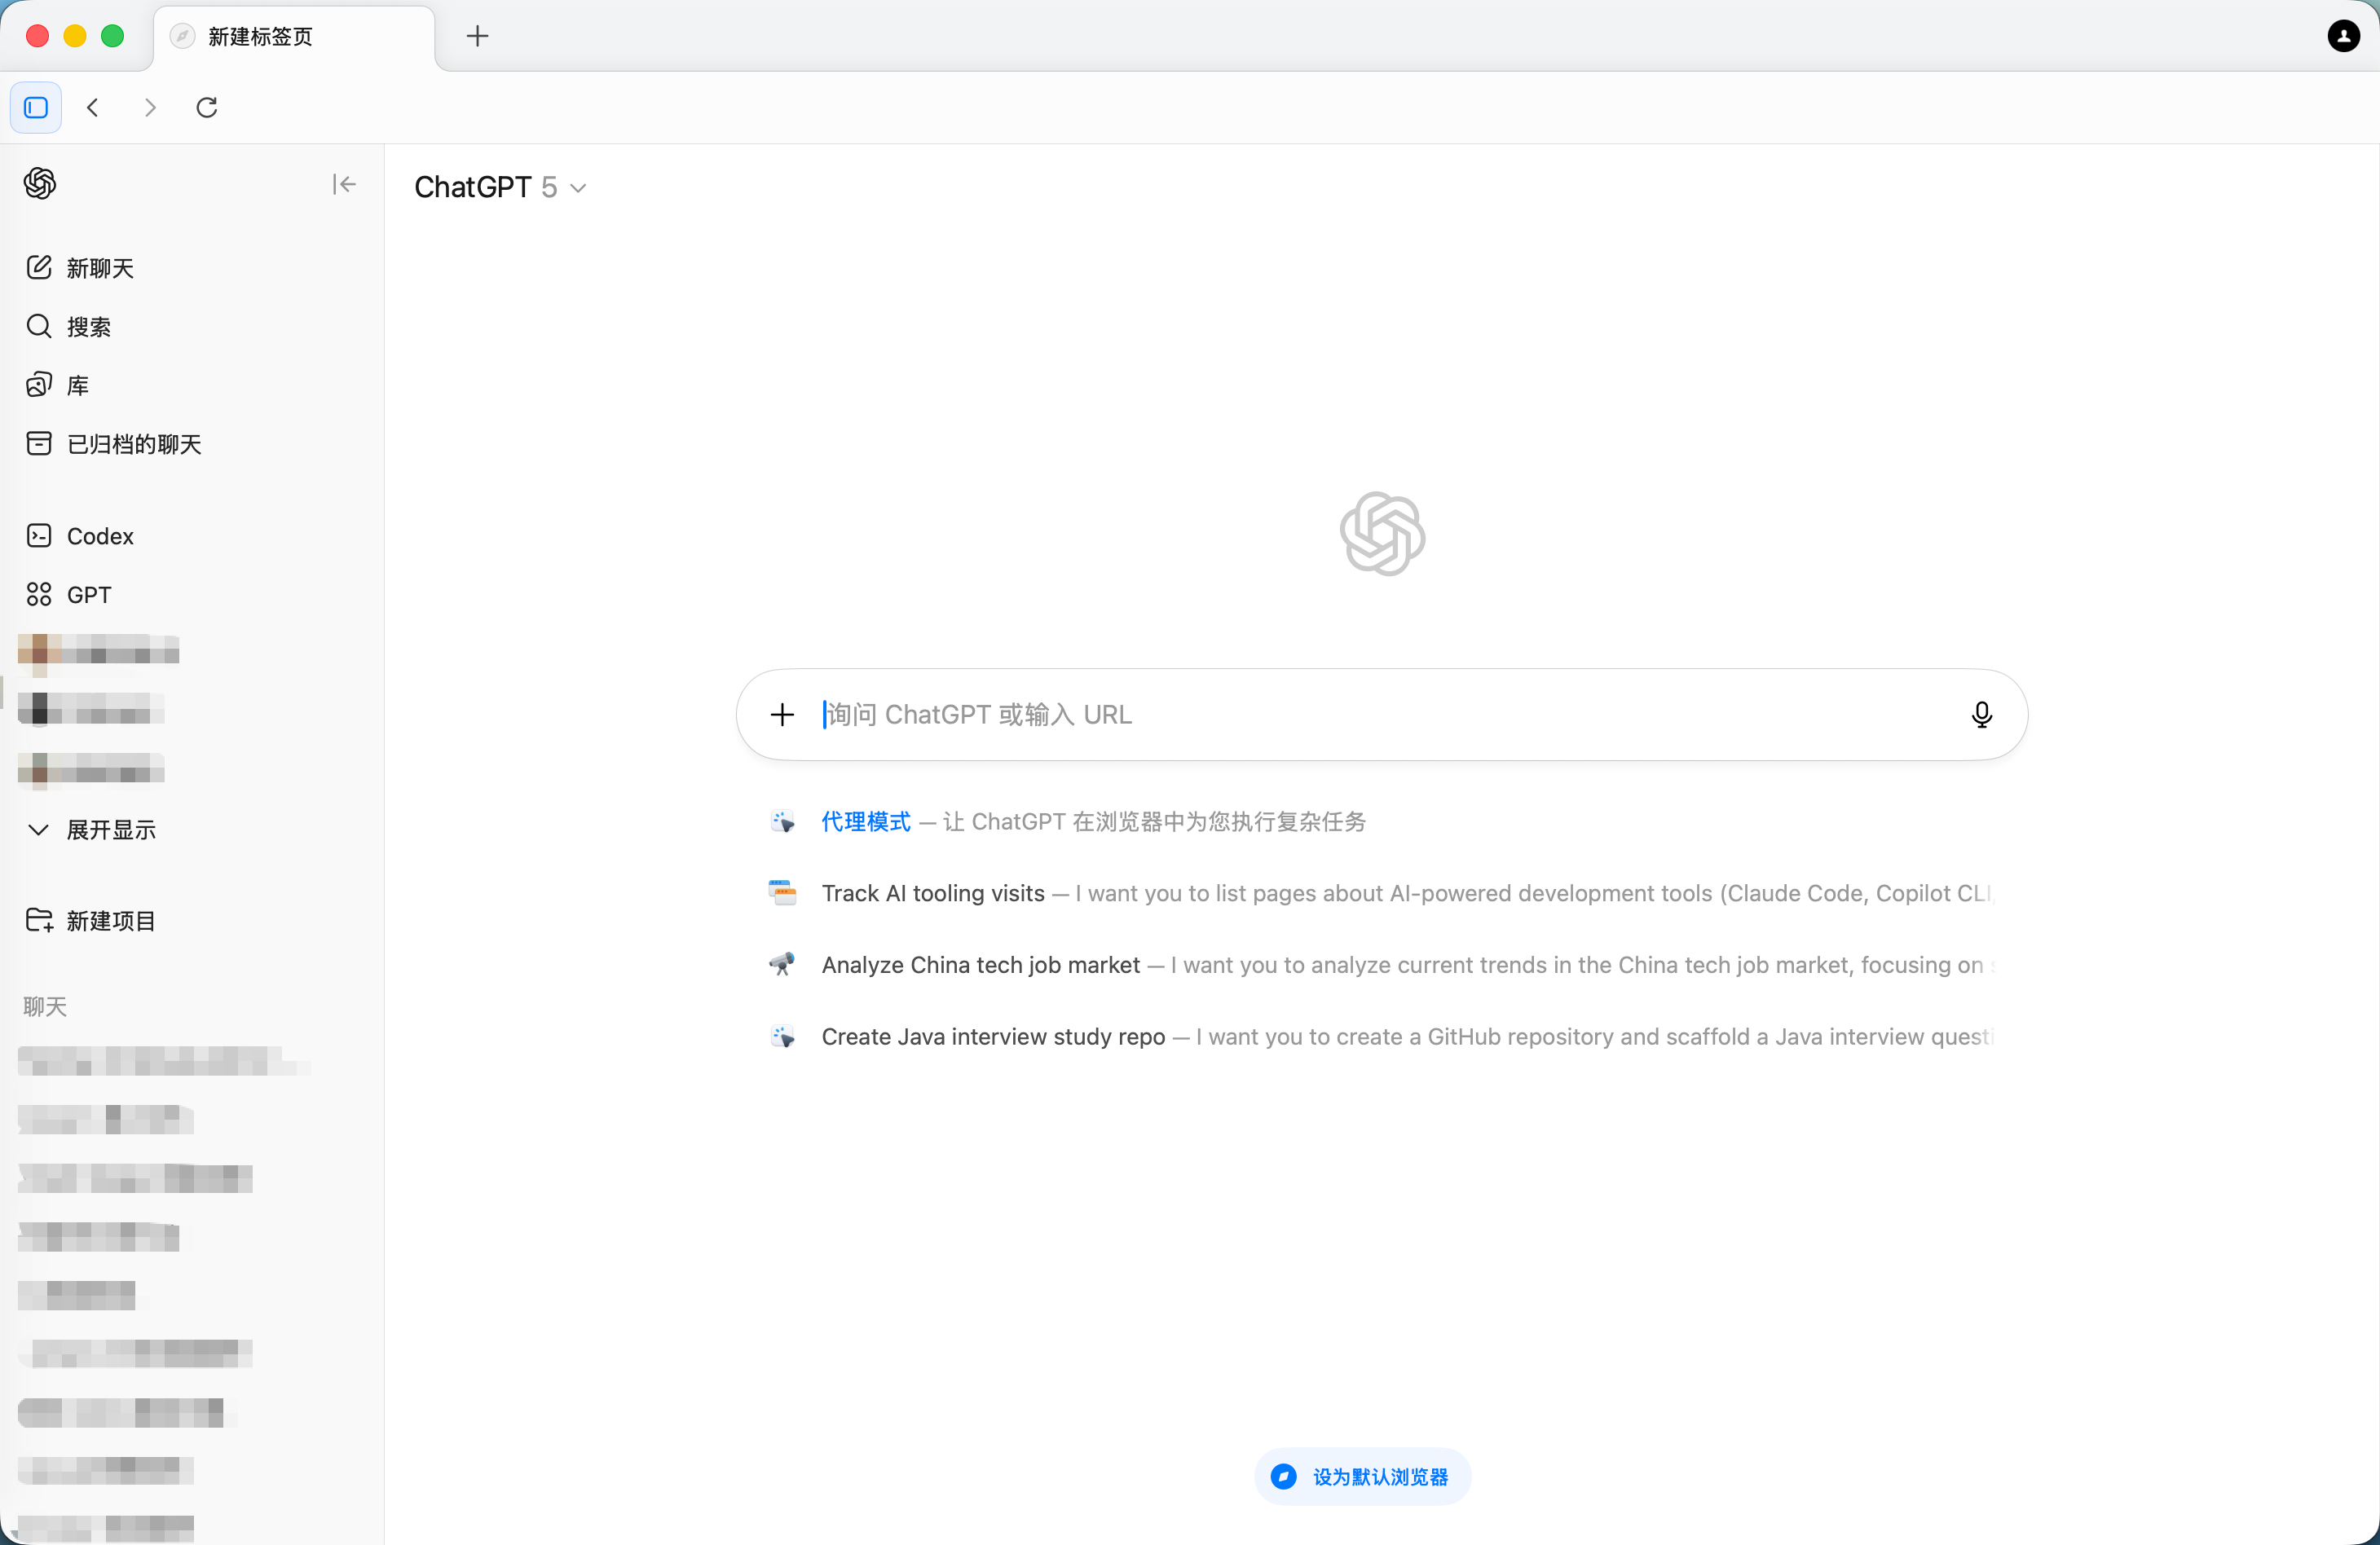Click the 询问 ChatGPT 或输入 URL field
This screenshot has width=2380, height=1545.
[1380, 714]
